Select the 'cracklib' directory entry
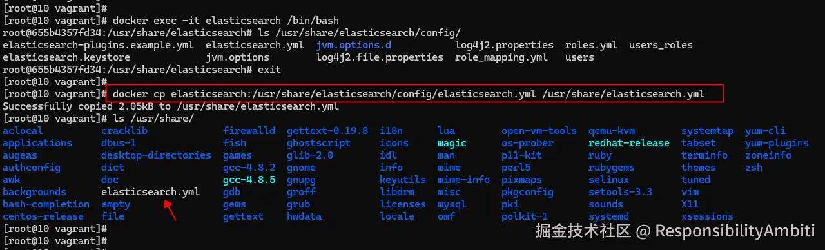This screenshot has width=825, height=250. coord(124,131)
